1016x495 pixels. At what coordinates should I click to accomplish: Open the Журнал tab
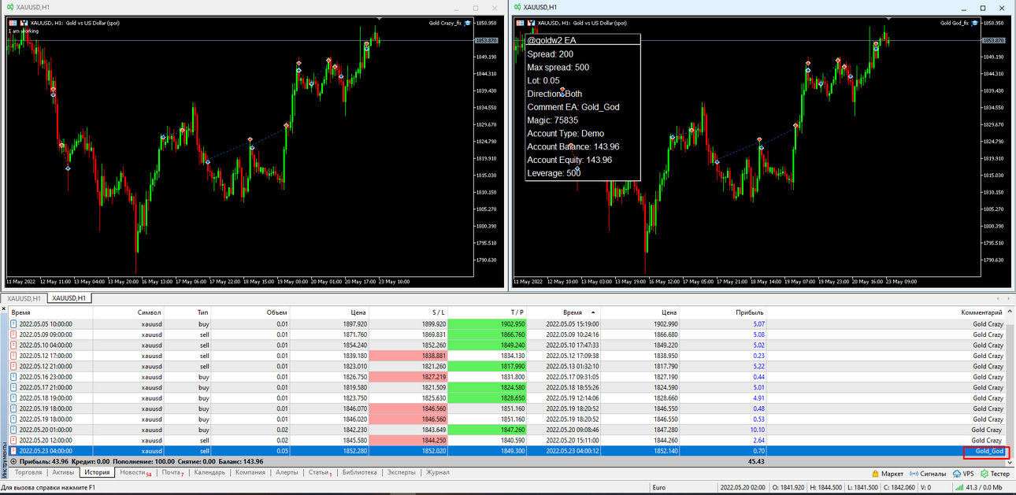tap(437, 473)
